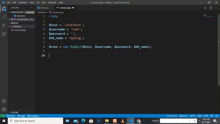Image resolution: width=220 pixels, height=124 pixels.
Task: Open the View menu
Action: (32, 2)
